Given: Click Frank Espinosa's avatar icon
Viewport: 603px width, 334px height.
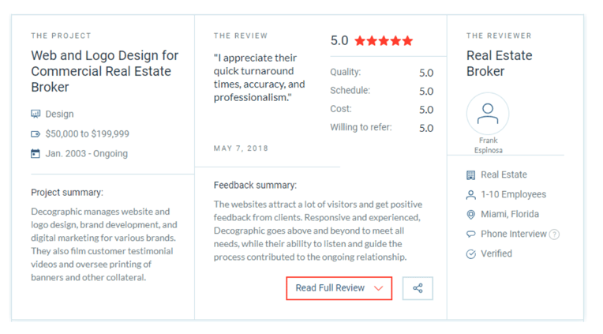Looking at the screenshot, I should [x=488, y=114].
